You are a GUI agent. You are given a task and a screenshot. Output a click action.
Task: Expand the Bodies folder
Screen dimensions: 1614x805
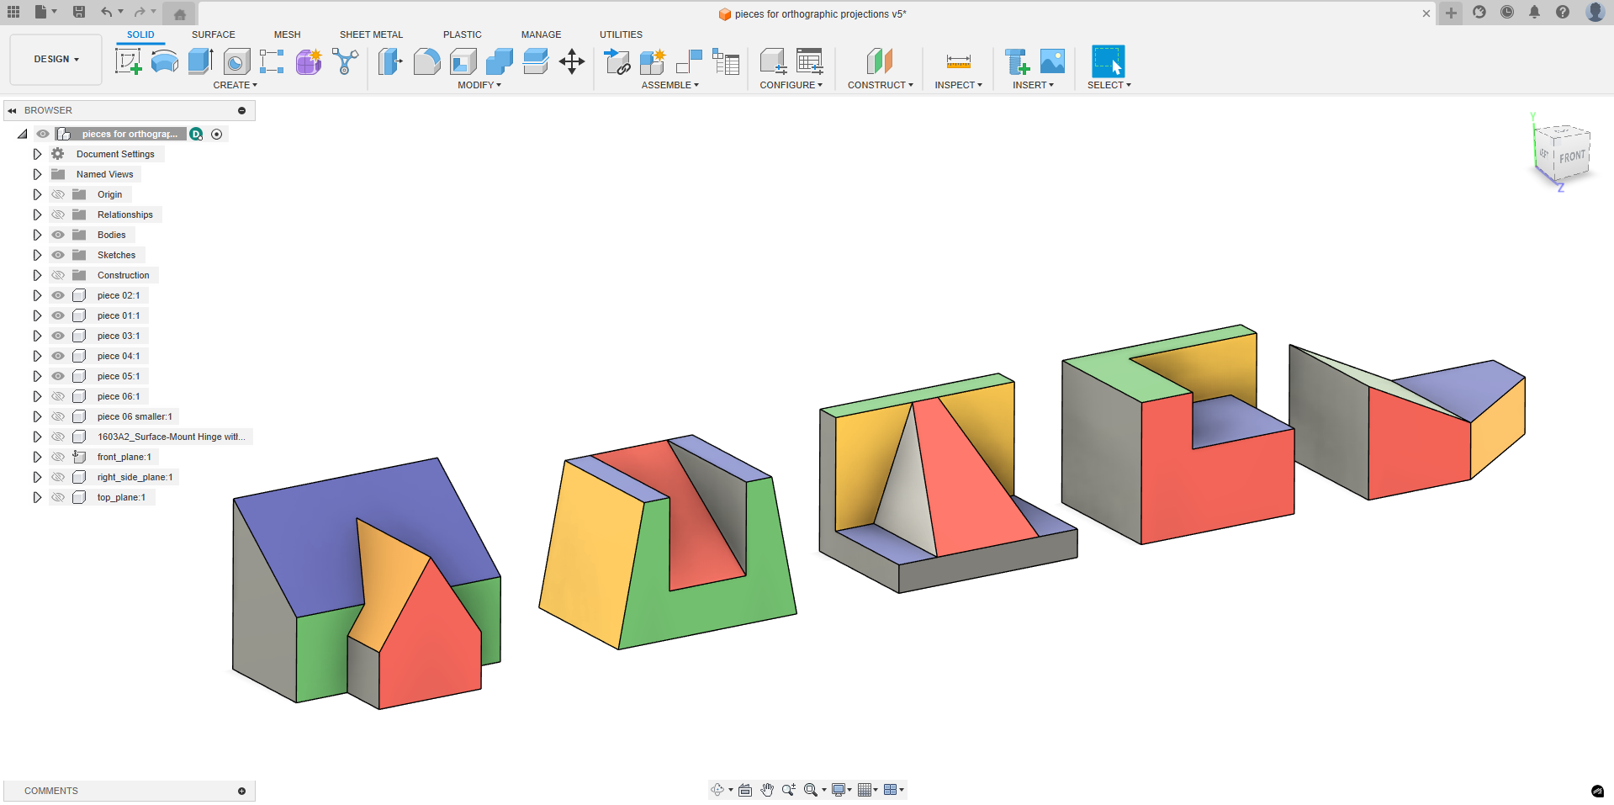click(37, 235)
